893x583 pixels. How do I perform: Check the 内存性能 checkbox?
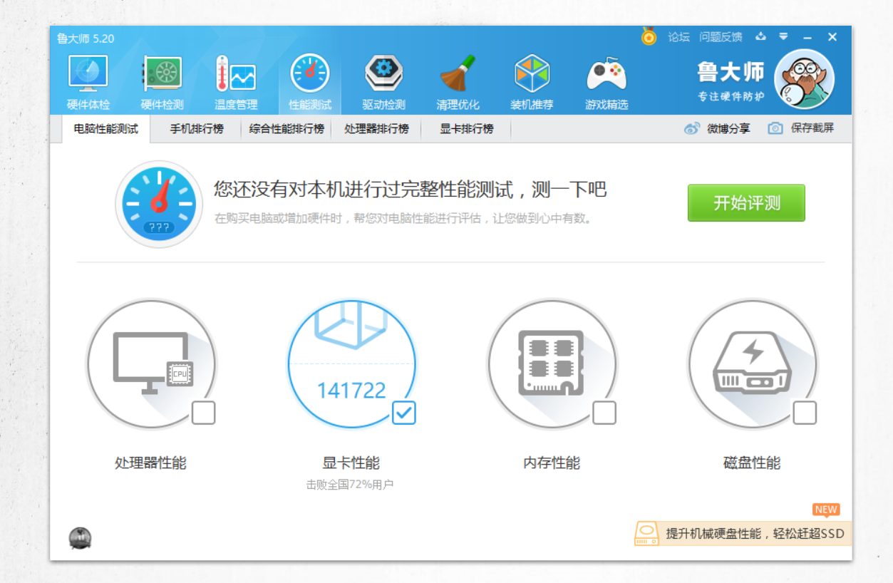tap(604, 413)
